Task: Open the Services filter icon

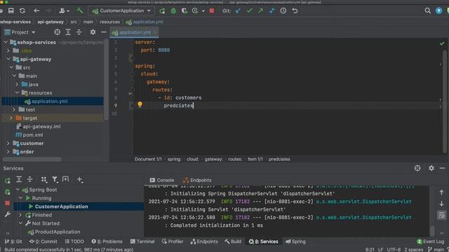Action: (x=55, y=179)
